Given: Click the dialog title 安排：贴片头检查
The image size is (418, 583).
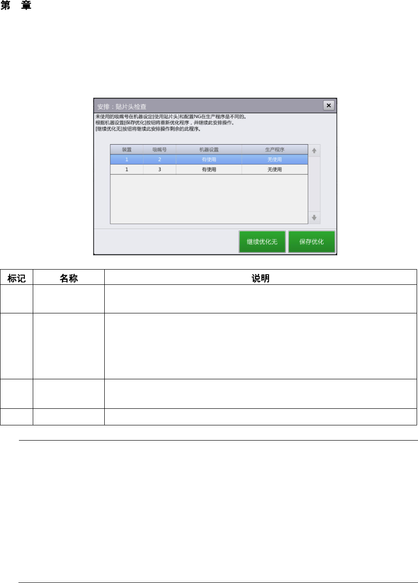Looking at the screenshot, I should [x=122, y=106].
